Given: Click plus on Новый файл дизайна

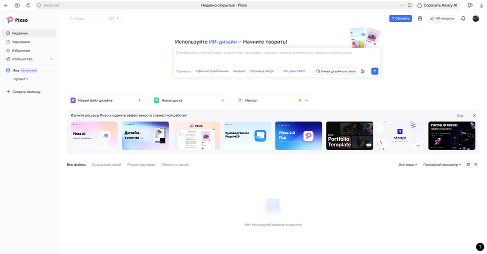Looking at the screenshot, I should point(139,100).
